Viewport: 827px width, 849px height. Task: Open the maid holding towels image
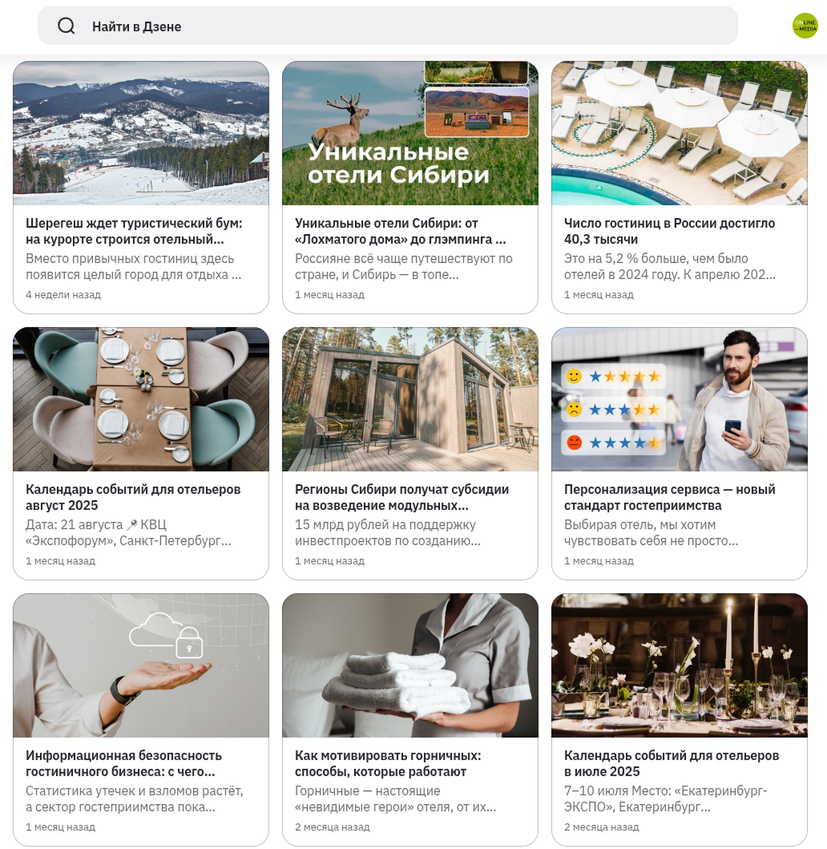410,665
